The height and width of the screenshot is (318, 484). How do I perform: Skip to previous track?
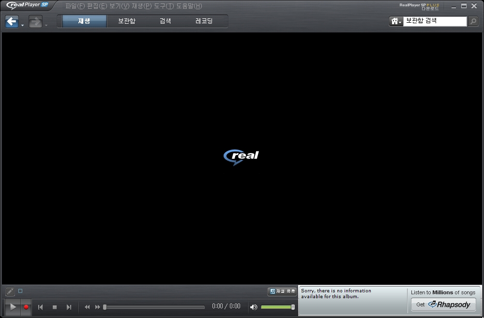tap(41, 307)
